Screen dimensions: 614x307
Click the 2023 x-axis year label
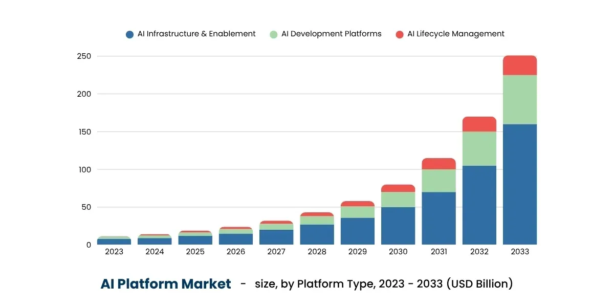[x=114, y=252]
